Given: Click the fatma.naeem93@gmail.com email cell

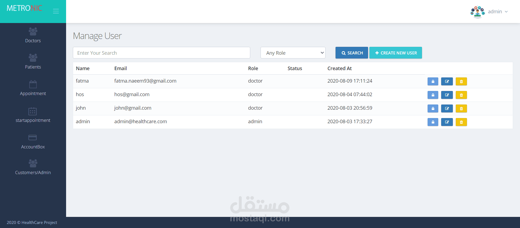Looking at the screenshot, I should pyautogui.click(x=145, y=81).
